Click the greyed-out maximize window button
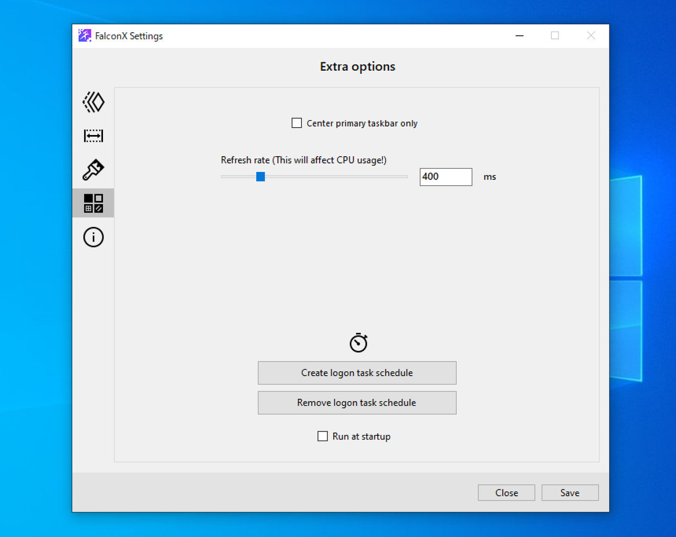Image resolution: width=676 pixels, height=537 pixels. coord(555,35)
